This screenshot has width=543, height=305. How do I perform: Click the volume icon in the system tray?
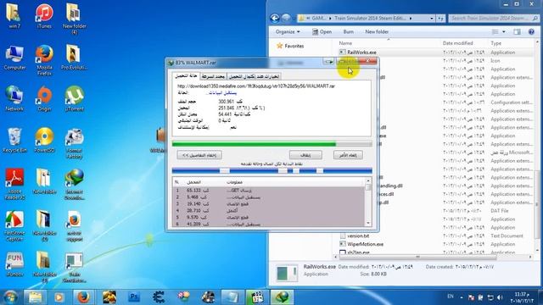pos(500,297)
